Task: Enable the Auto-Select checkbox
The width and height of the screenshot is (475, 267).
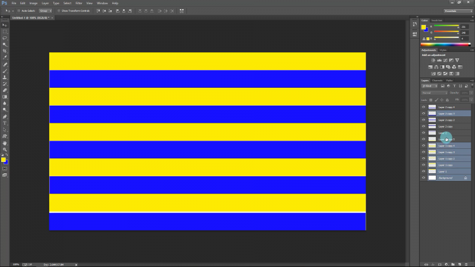Action: tap(19, 11)
